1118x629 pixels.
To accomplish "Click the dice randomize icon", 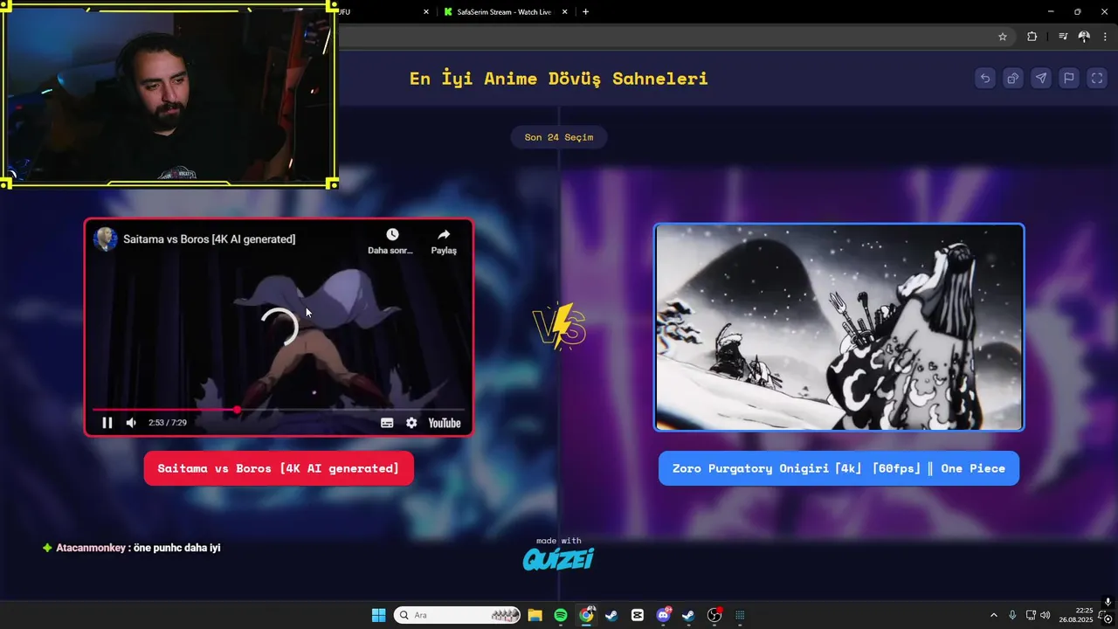I will click(x=1013, y=79).
